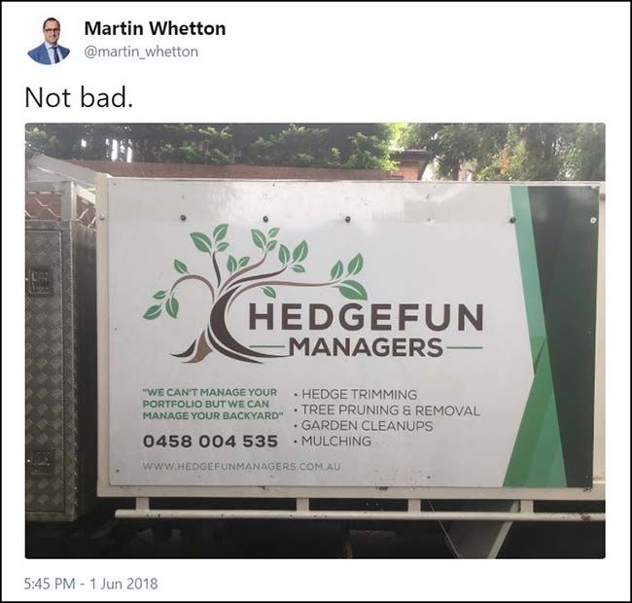Click the HEDGEFUN heading in the photo
The image size is (632, 603).
[x=366, y=317]
